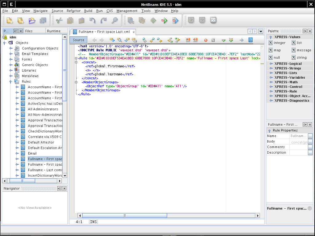
Task: Open the Refactor menu
Action: coord(74,11)
